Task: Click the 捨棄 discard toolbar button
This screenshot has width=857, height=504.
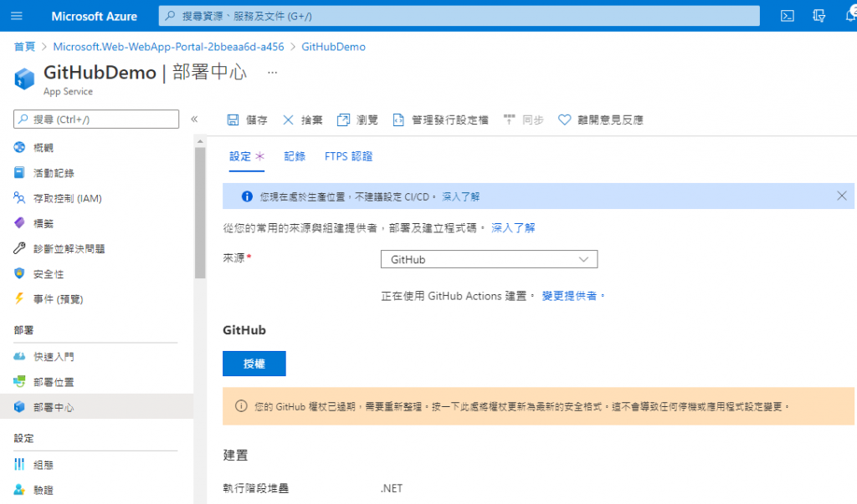Action: (x=303, y=120)
